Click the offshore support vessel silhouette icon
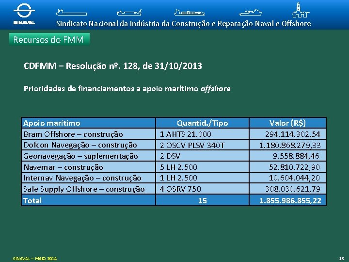The height and width of the screenshot is (262, 349). pos(251,13)
